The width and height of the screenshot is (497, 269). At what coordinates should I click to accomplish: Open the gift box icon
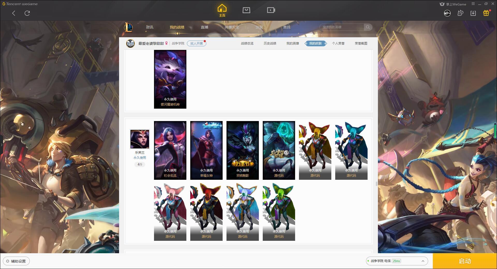click(486, 13)
